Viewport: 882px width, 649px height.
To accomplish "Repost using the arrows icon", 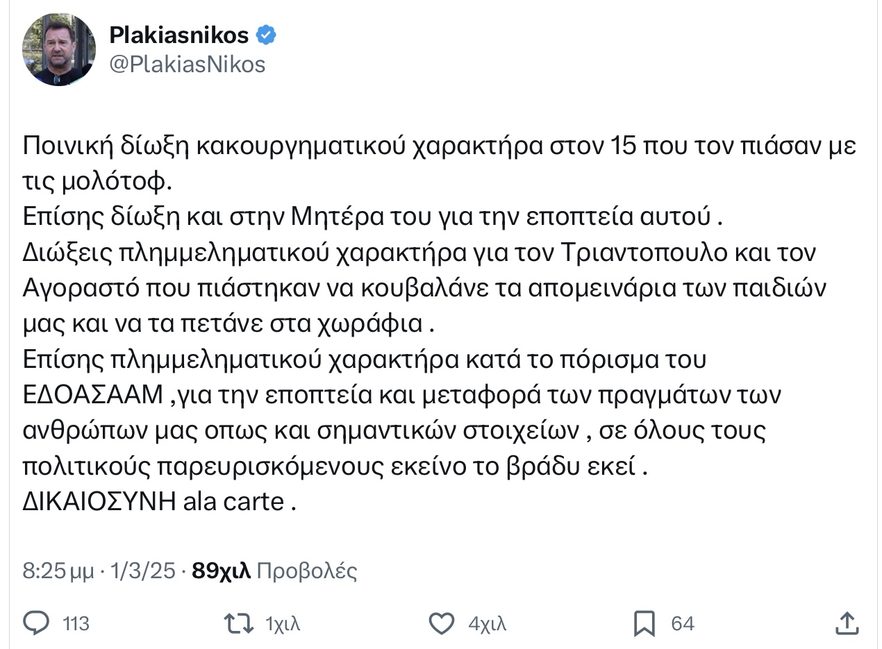I will pyautogui.click(x=239, y=623).
